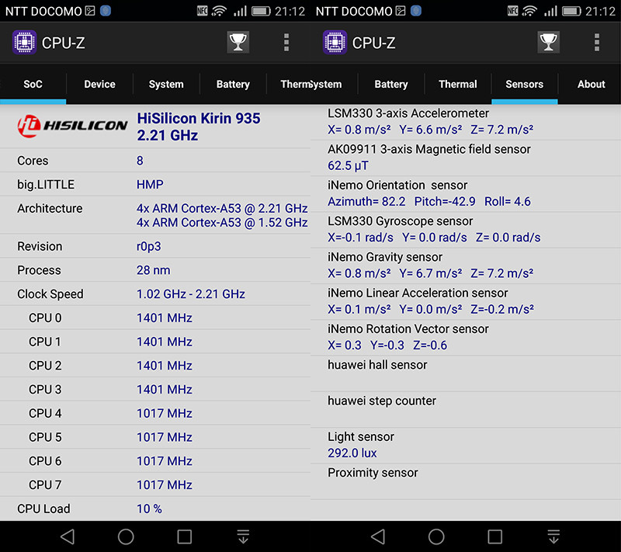Tap iNemo Gravity sensor entry
Viewport: 621px width, 552px height.
click(466, 266)
